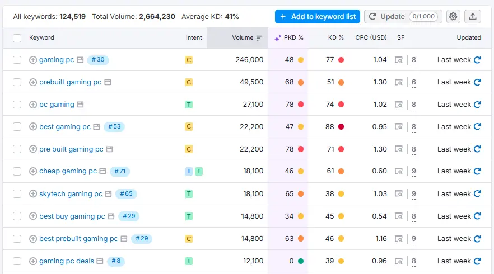Viewport: 494px width, 274px height.
Task: Open SERP snapshot icon next to 'best gaming pc'
Action: click(96, 127)
